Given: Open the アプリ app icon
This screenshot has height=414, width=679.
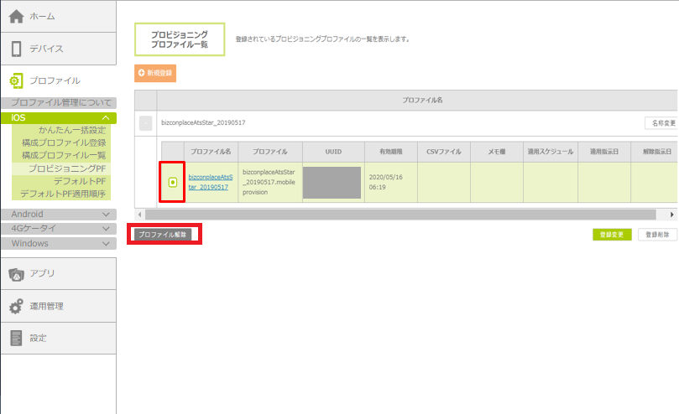Looking at the screenshot, I should (x=16, y=273).
